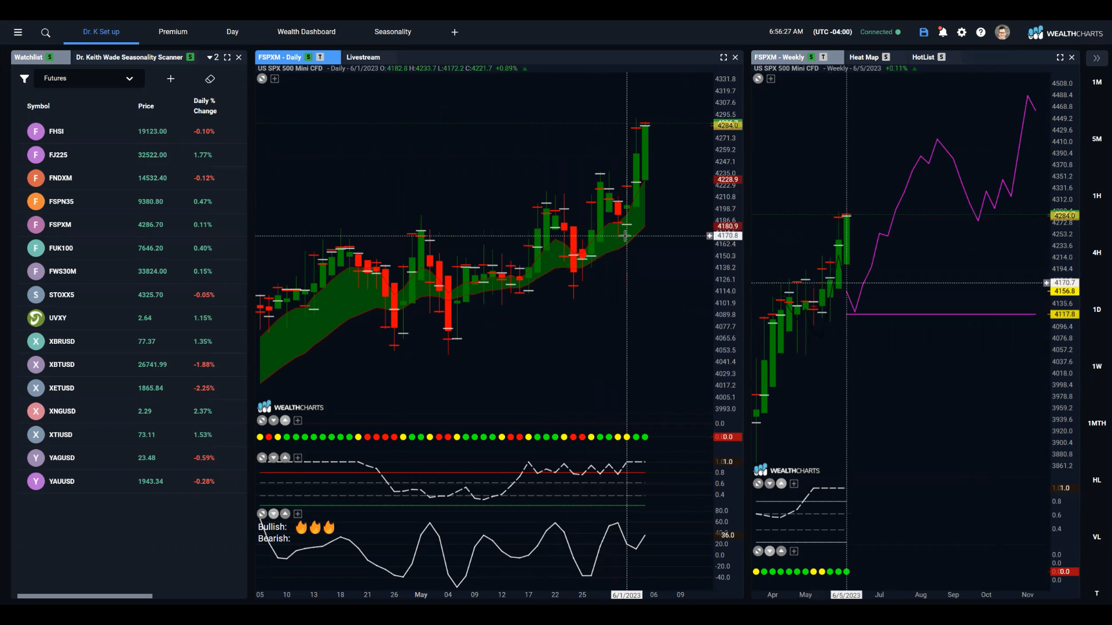Toggle the S badge on Heat Map tab

[x=886, y=57]
